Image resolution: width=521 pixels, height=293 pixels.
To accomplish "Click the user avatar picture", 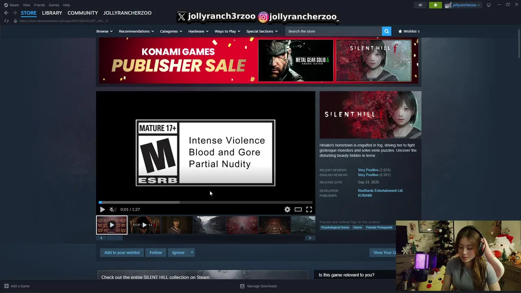I will 448,5.
